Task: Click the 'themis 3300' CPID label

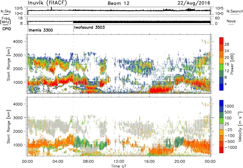Action: tap(41, 30)
